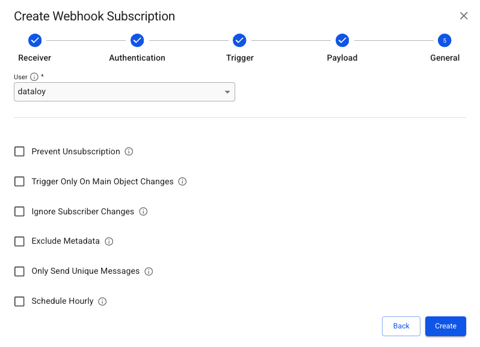
Task: Go to the Authentication step
Action: [x=137, y=41]
